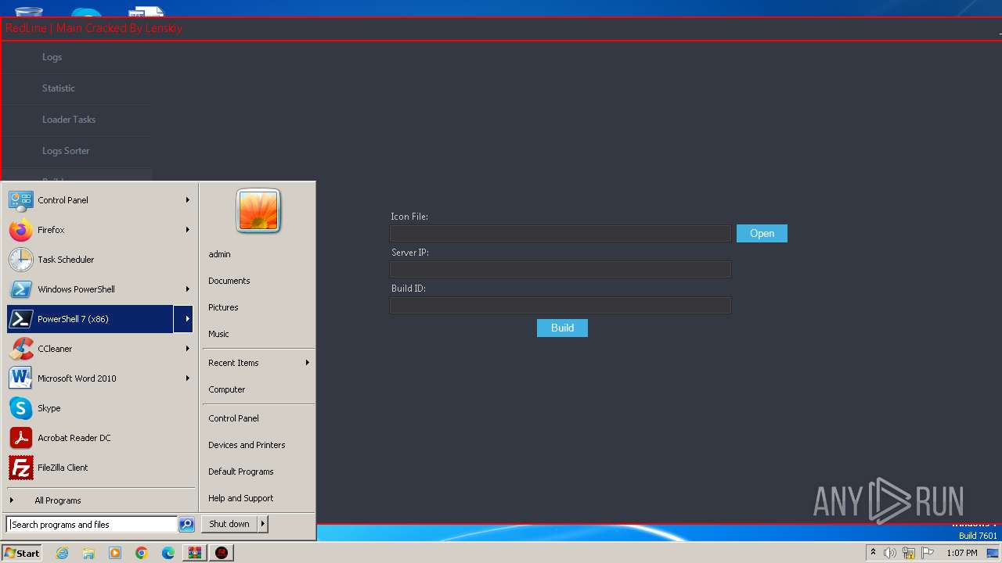The height and width of the screenshot is (563, 1002).
Task: Expand Windows PowerShell jump list arrow
Action: click(x=188, y=289)
